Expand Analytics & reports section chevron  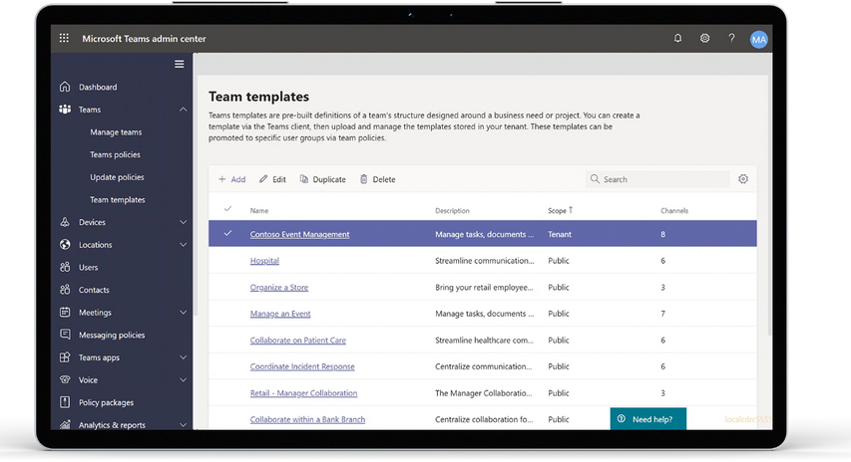[183, 425]
